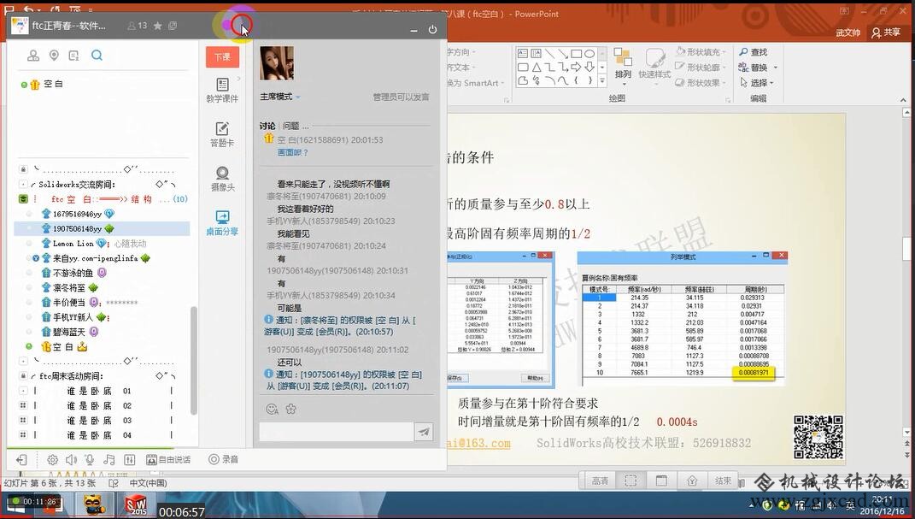Click the location pin icon in YY
The width and height of the screenshot is (915, 519).
click(54, 56)
